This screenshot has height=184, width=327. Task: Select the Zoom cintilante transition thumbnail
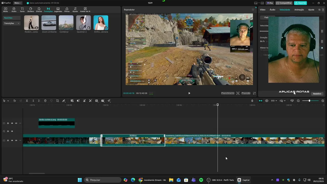49,23
